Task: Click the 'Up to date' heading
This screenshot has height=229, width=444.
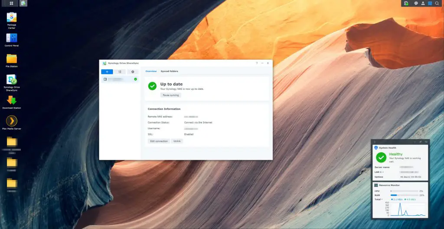Action: coord(171,84)
